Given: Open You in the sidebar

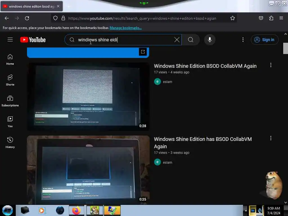Looking at the screenshot, I should pos(10,122).
